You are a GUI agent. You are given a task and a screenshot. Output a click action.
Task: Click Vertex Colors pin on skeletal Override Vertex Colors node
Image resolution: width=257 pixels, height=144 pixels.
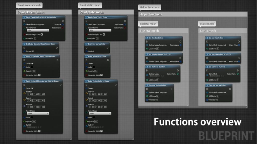(x=147, y=100)
